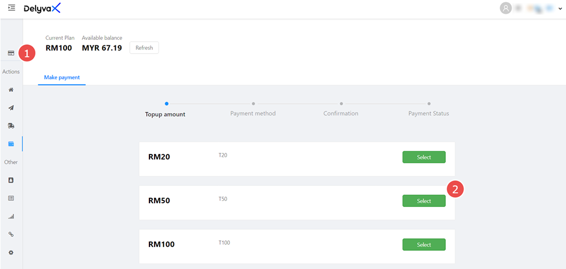Click the Payment method step
566x269 pixels.
[x=253, y=113]
